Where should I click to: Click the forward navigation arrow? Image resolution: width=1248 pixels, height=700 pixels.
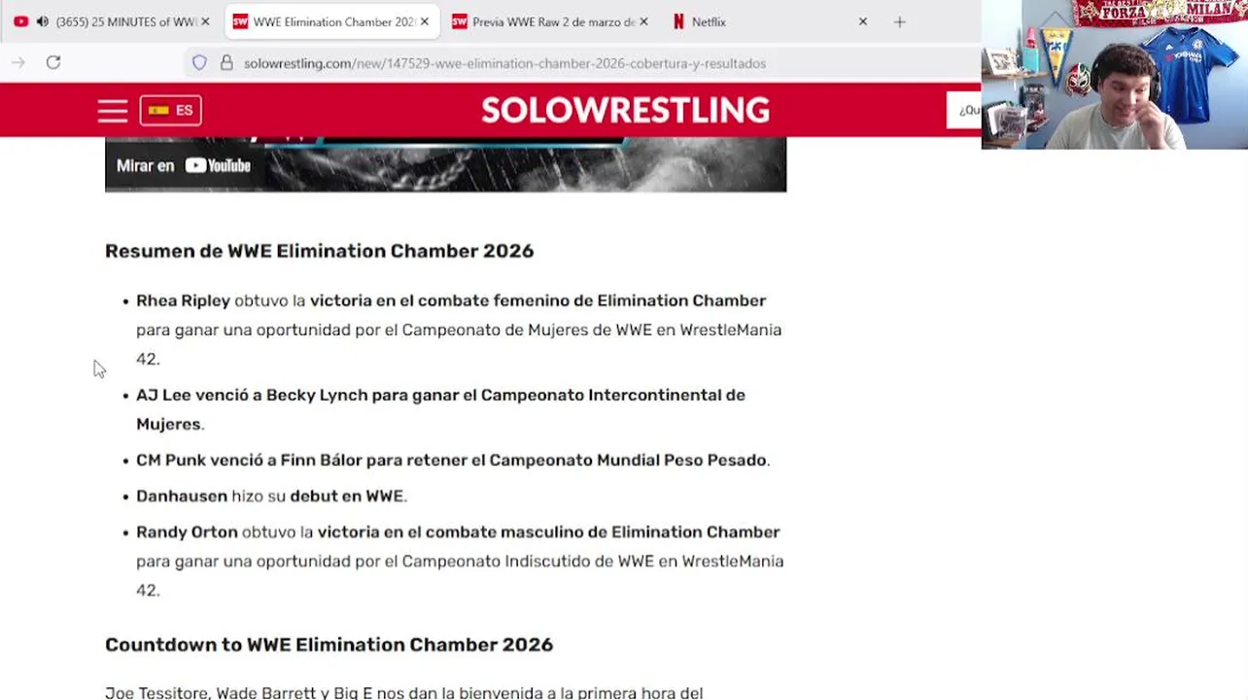(x=18, y=62)
